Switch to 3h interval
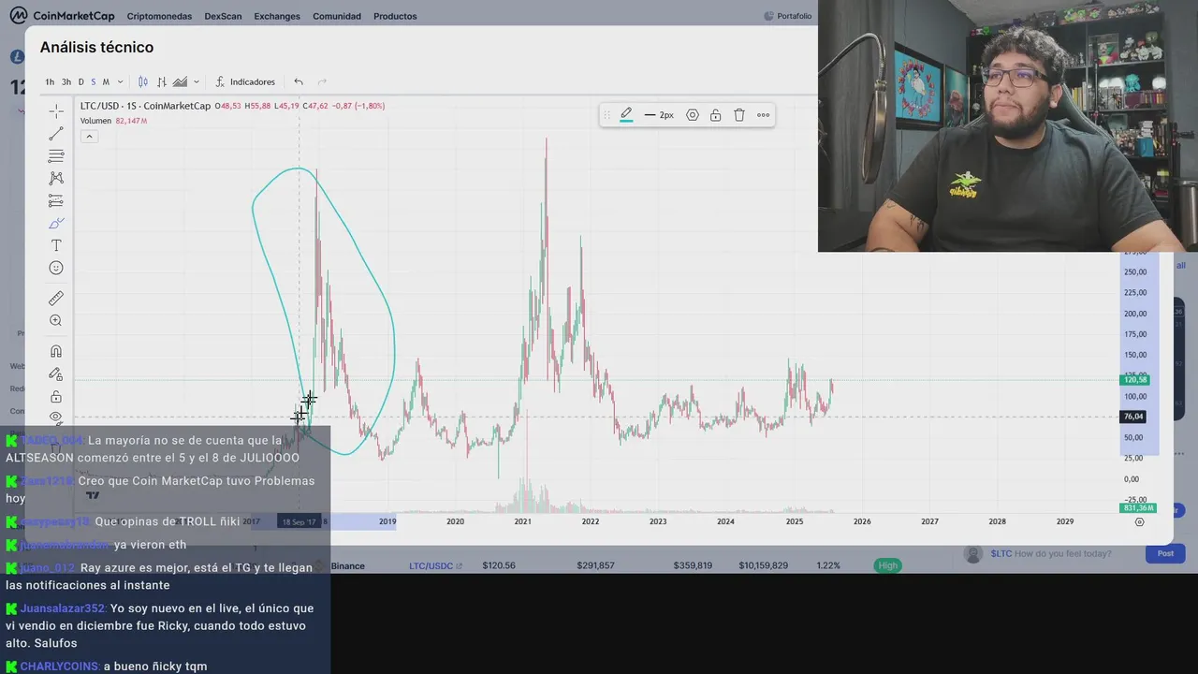 (66, 81)
